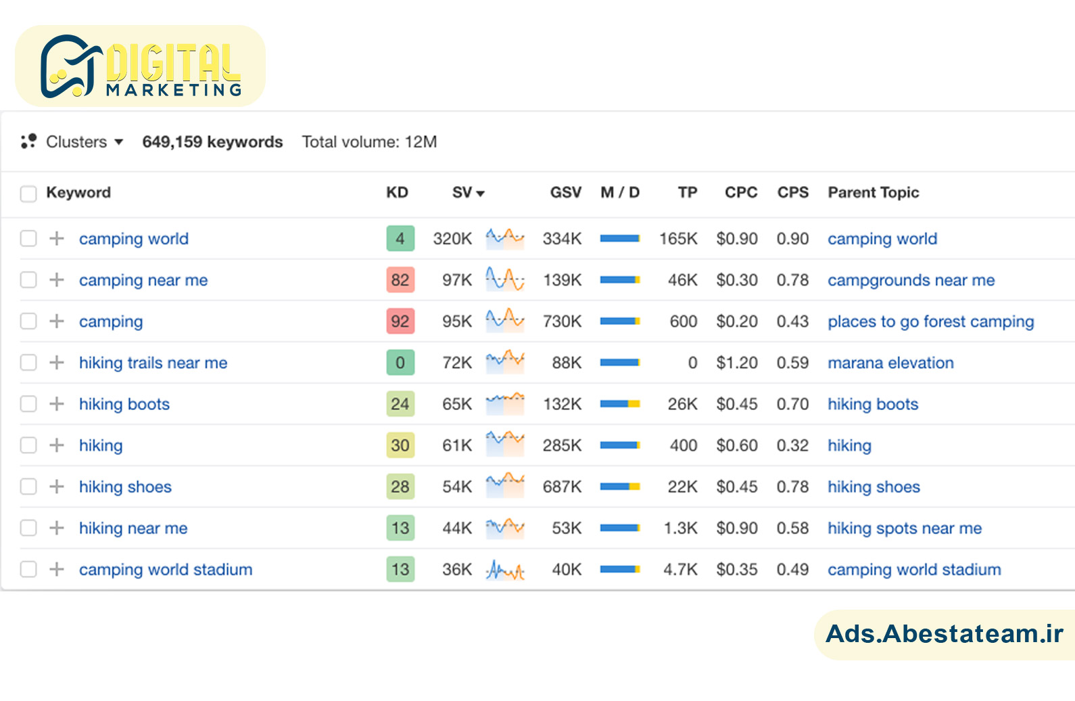The width and height of the screenshot is (1075, 701).
Task: Click yellow KD badge 30
Action: tap(400, 445)
